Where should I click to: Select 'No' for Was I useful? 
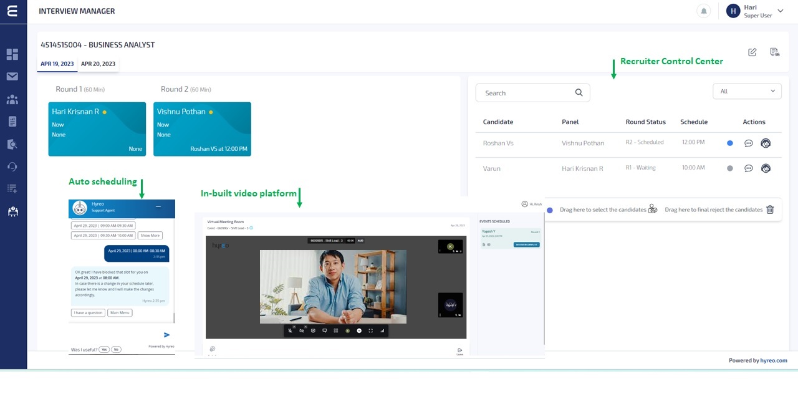116,350
